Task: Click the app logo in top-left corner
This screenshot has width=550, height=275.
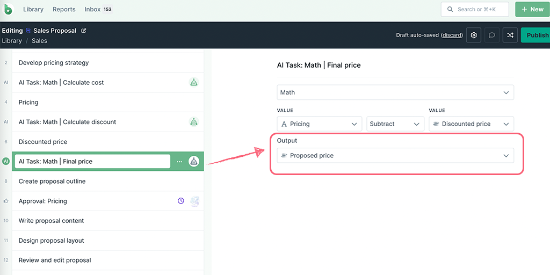Action: point(9,10)
